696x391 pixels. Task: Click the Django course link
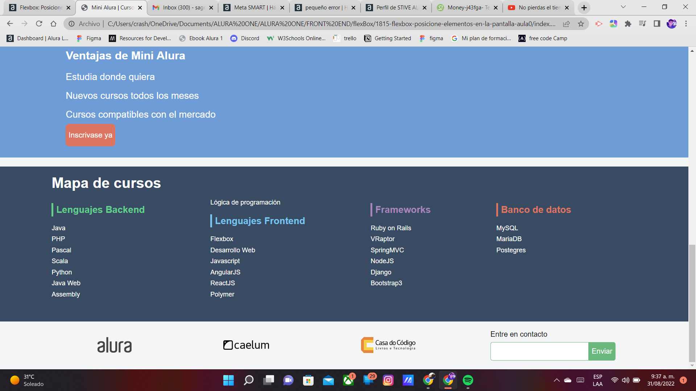[x=381, y=272]
